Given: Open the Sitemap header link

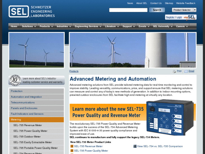Looking at the screenshot, I should coord(169,3).
